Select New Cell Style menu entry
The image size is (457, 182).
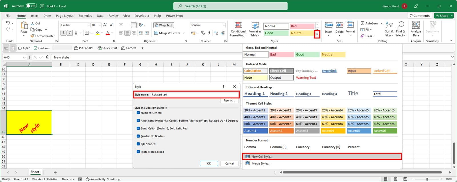click(262, 156)
